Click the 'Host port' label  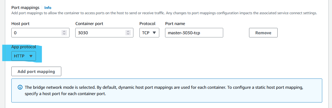(x=21, y=23)
